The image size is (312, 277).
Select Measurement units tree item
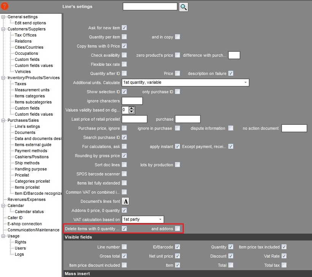32,90
